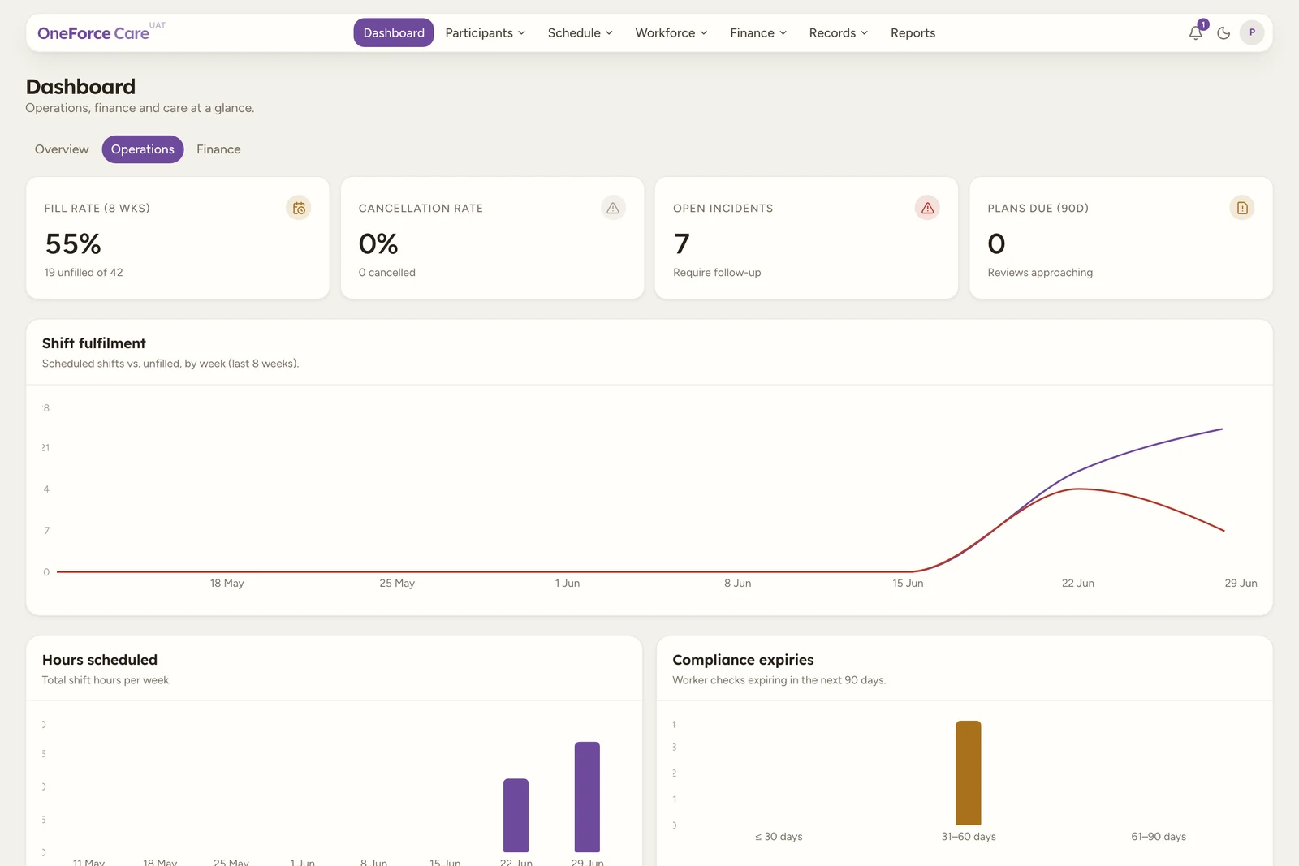Screen dimensions: 1299x866
Task: Click the '61–90 days' axis label
Action: [1159, 837]
